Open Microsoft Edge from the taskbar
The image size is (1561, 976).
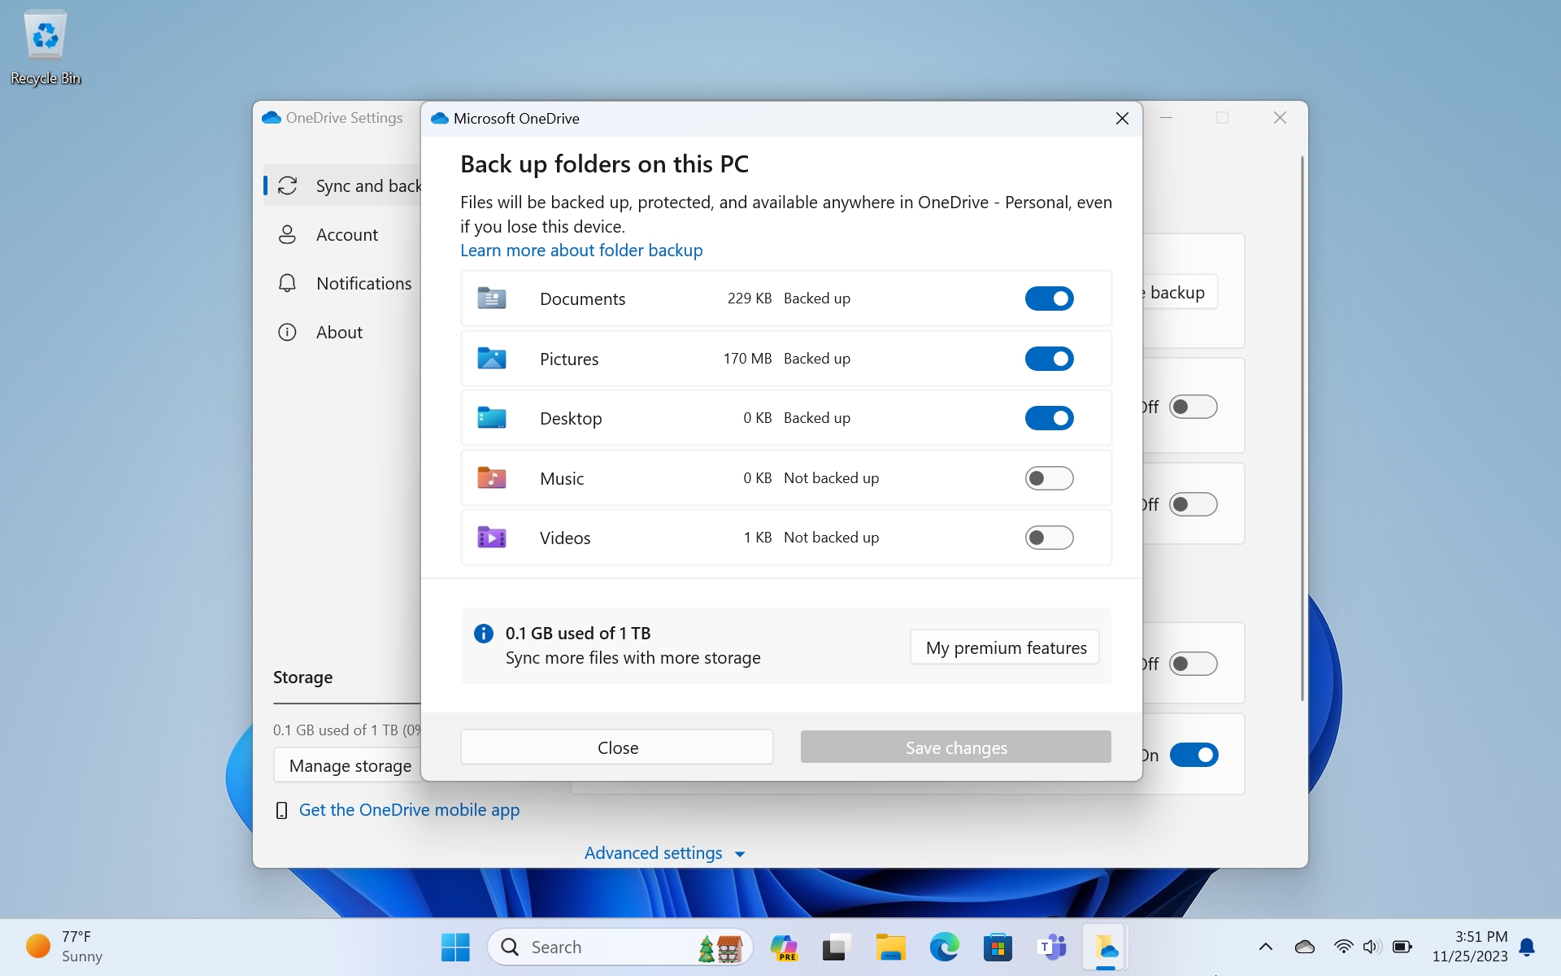pos(943,948)
